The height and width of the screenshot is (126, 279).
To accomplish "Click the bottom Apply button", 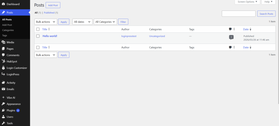I will pos(64,55).
